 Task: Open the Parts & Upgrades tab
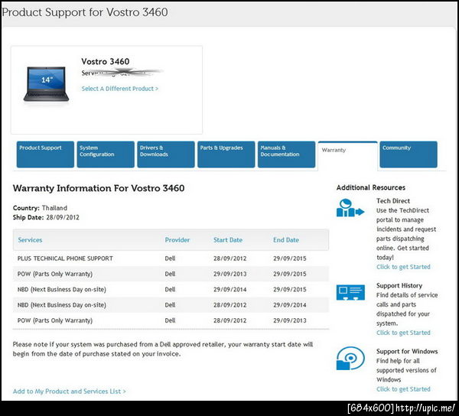(x=226, y=154)
